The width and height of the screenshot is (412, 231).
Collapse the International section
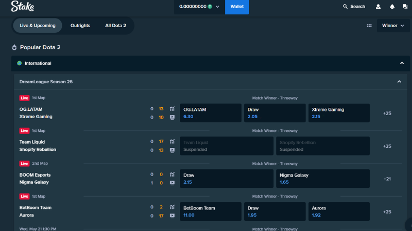[402, 63]
